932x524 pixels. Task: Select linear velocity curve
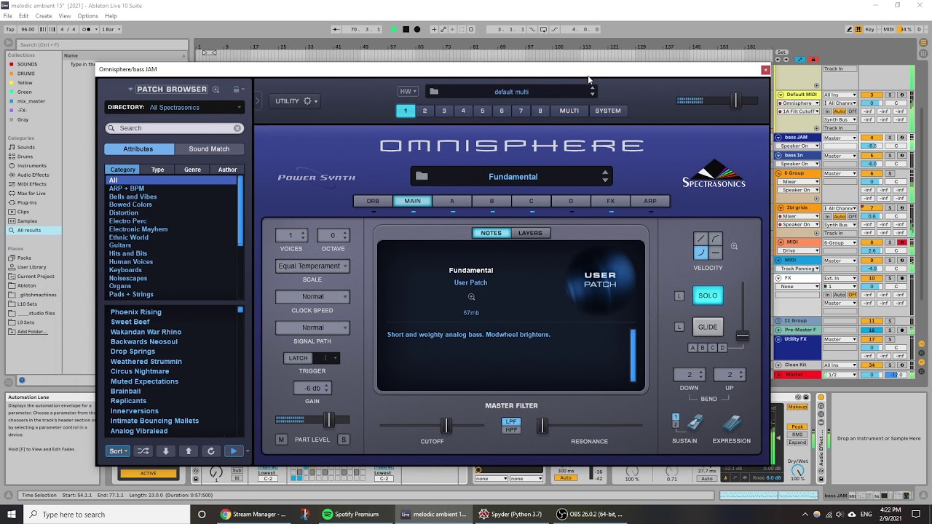700,239
